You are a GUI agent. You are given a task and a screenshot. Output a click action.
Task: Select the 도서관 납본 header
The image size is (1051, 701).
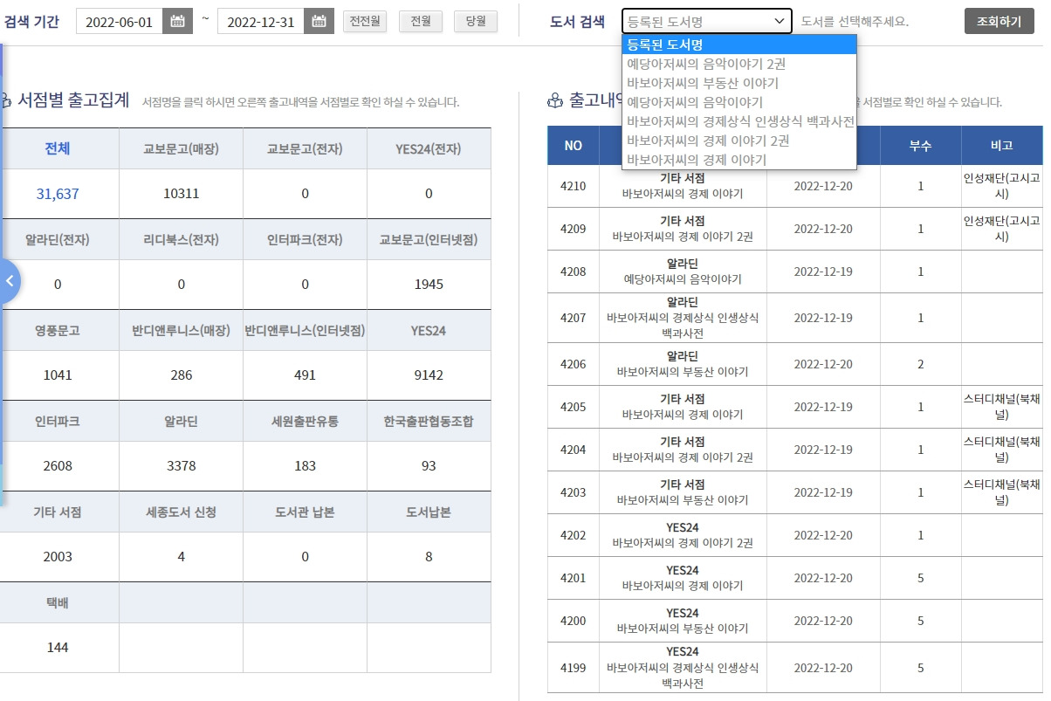click(x=305, y=512)
